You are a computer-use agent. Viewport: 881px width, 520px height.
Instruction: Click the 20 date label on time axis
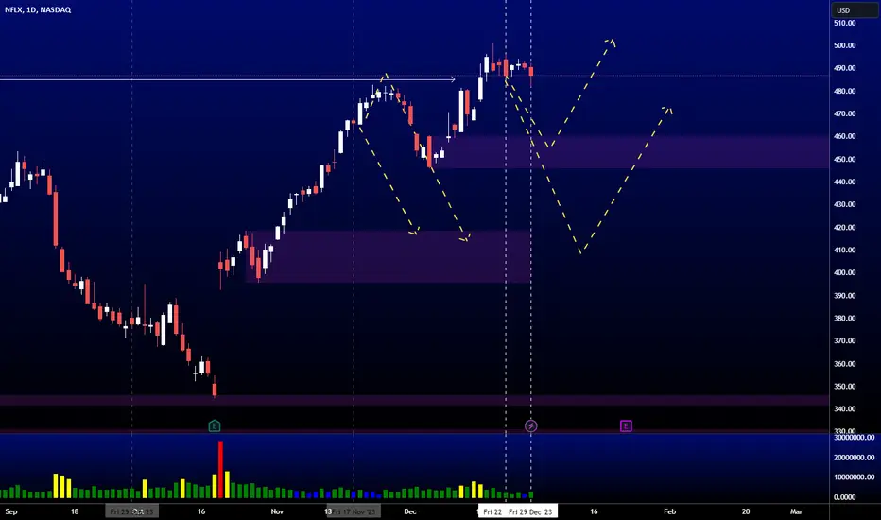746,511
